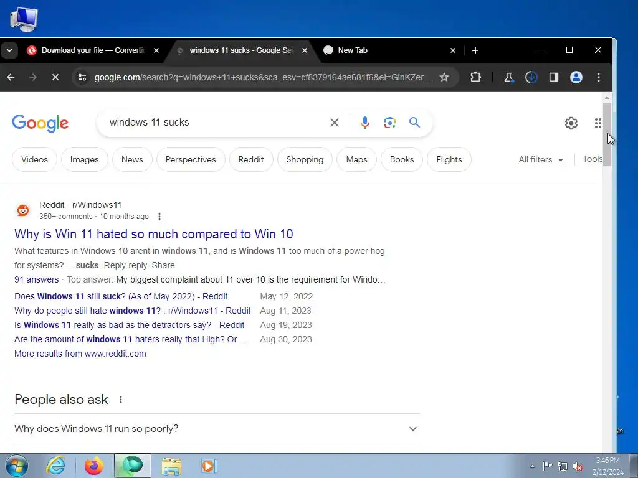This screenshot has width=638, height=478.
Task: View site information icon in address bar
Action: (82, 77)
